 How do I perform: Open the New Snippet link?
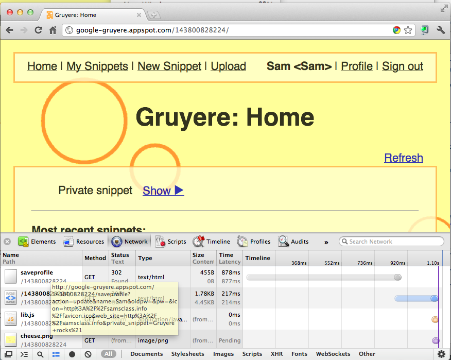[169, 66]
